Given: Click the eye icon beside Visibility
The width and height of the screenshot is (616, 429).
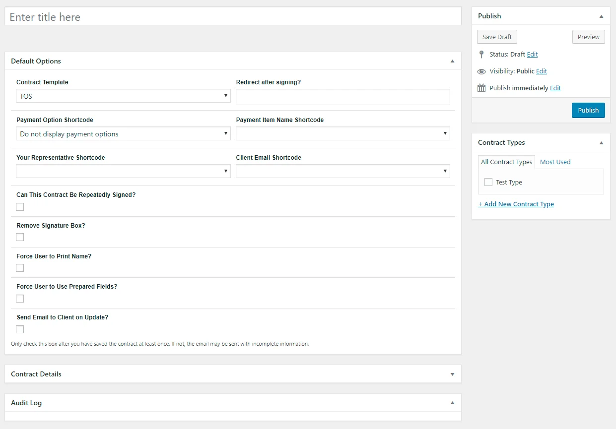Looking at the screenshot, I should coord(481,71).
